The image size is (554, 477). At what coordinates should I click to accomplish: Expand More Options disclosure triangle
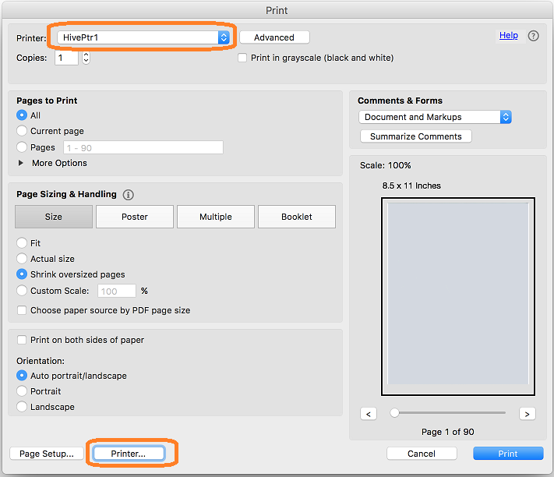click(x=21, y=163)
